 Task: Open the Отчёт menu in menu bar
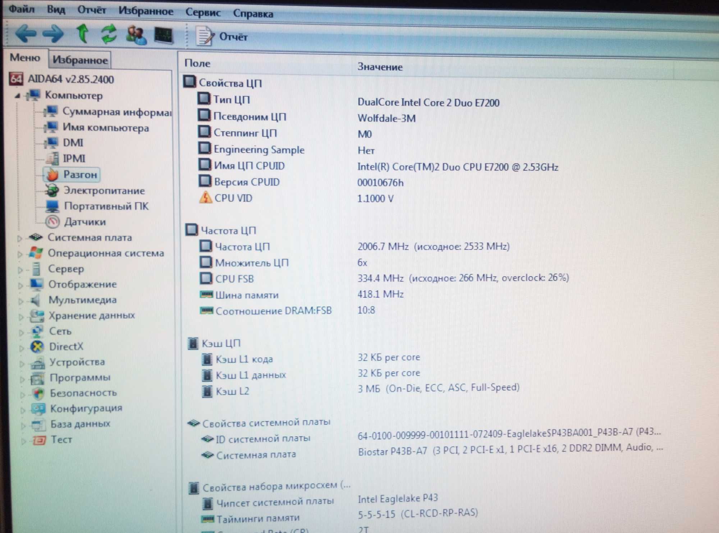(x=92, y=10)
